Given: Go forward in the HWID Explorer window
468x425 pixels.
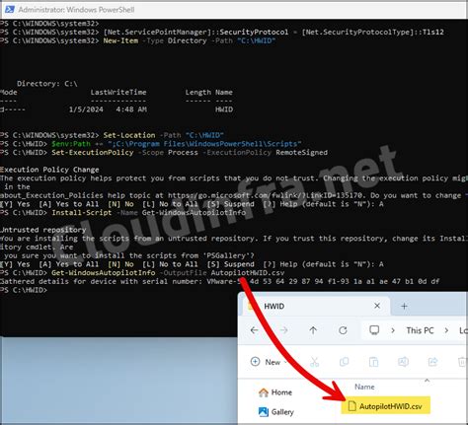Looking at the screenshot, I should (x=283, y=330).
